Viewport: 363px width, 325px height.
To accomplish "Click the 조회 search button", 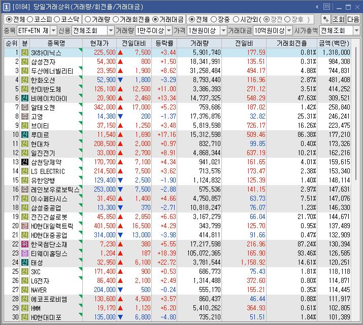I will pos(338,19).
